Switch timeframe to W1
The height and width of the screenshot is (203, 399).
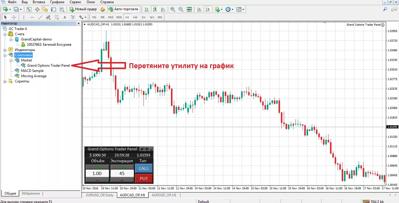(x=151, y=17)
